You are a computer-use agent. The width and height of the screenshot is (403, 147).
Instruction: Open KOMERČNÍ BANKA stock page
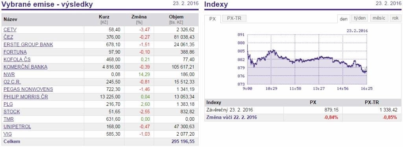click(26, 67)
